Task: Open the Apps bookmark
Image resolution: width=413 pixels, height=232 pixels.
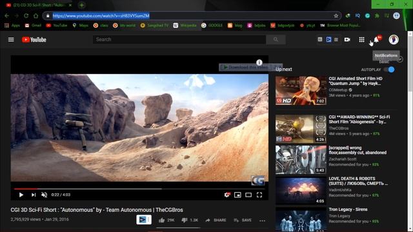Action: (12, 26)
